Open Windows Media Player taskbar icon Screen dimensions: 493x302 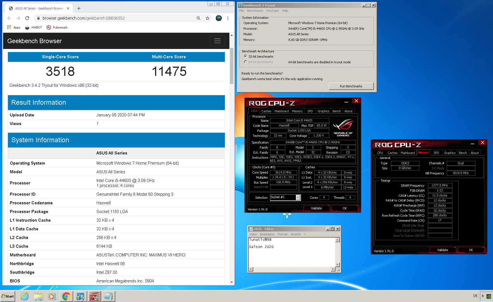[52, 296]
